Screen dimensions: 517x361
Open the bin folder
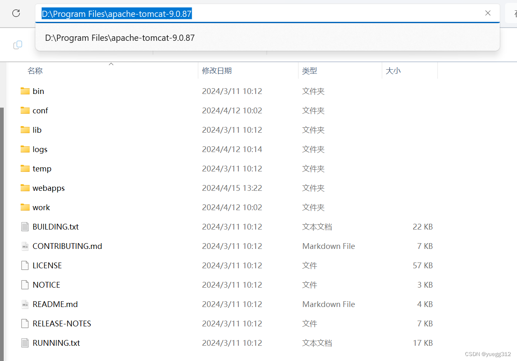(x=38, y=91)
